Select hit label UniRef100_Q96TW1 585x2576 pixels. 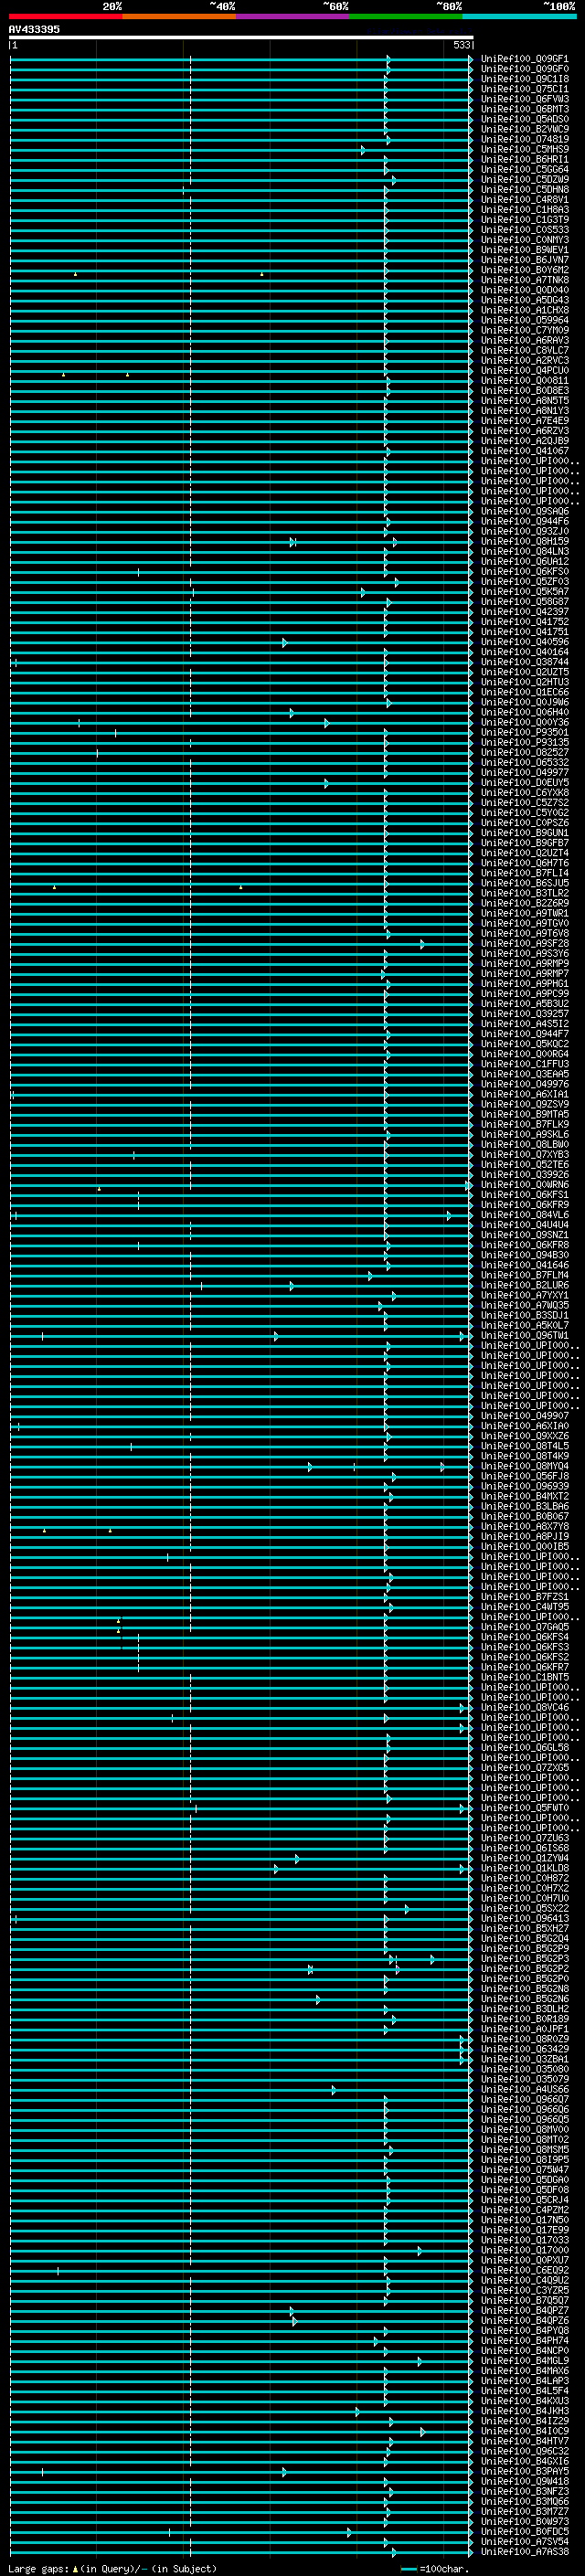(525, 1335)
